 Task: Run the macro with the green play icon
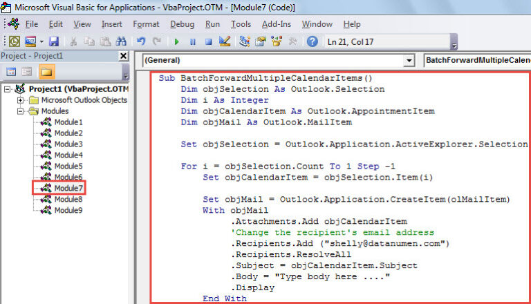[176, 41]
